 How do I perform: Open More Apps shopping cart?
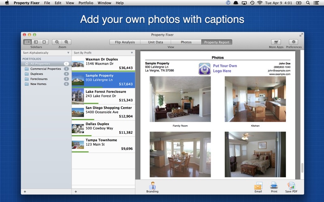pos(276,42)
